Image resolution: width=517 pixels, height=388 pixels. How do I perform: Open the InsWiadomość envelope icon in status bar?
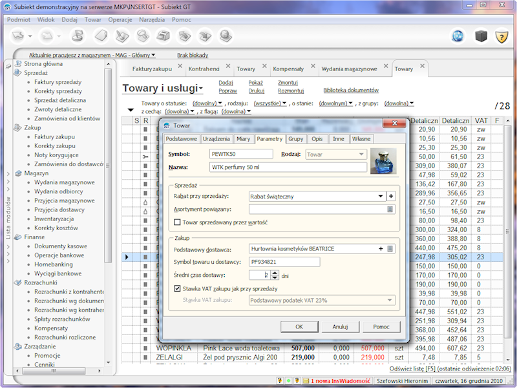(306, 380)
